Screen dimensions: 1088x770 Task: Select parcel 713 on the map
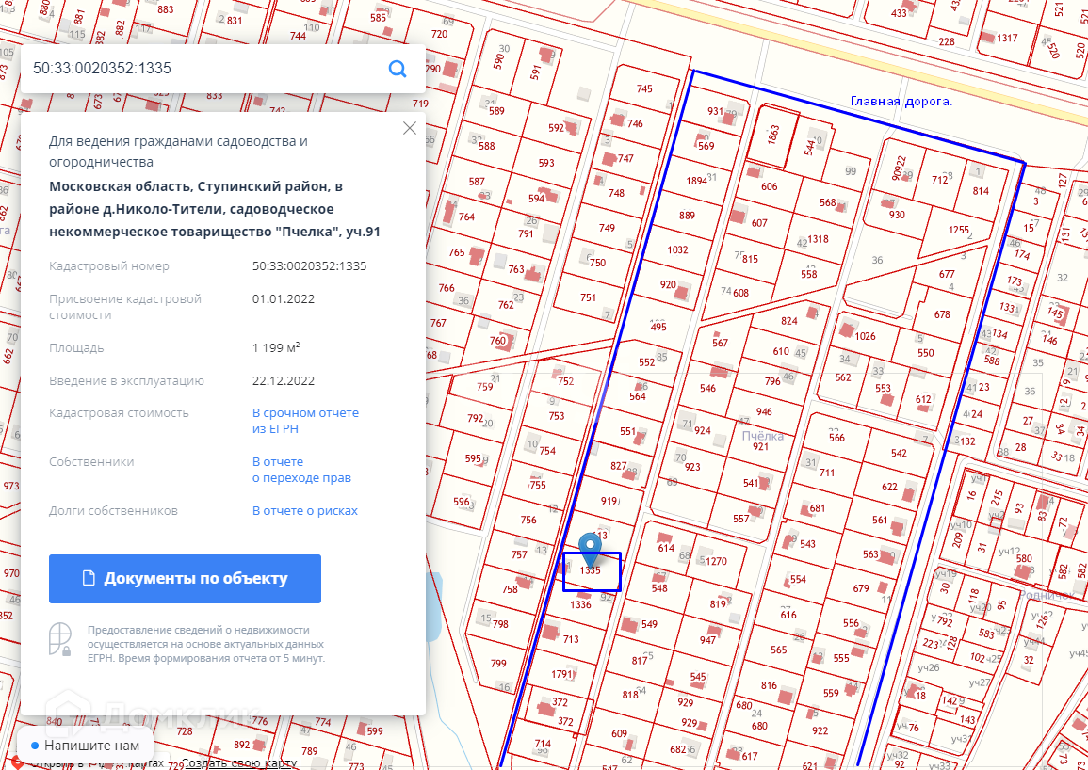click(x=571, y=639)
